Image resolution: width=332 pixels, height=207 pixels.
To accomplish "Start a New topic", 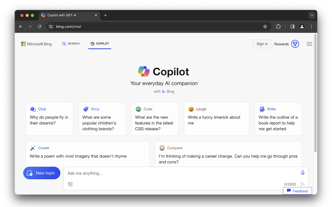I will coord(41,173).
